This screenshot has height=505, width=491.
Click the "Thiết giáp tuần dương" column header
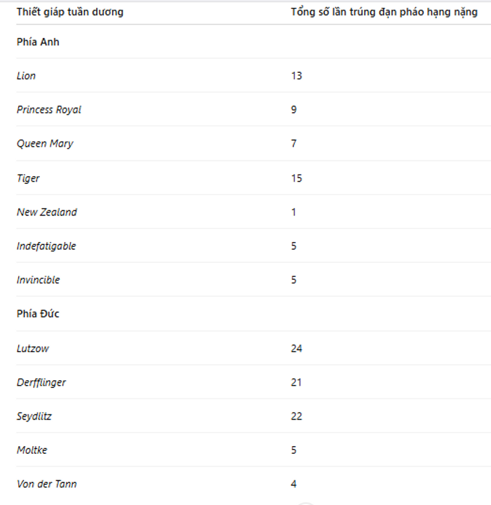69,12
